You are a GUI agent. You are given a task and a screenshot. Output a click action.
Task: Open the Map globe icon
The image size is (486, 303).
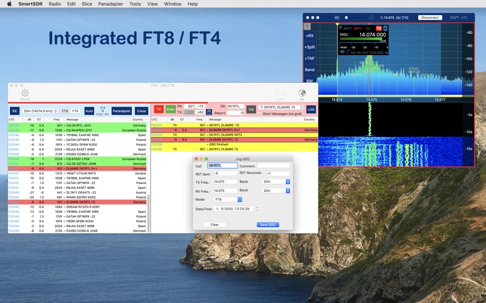point(302,93)
